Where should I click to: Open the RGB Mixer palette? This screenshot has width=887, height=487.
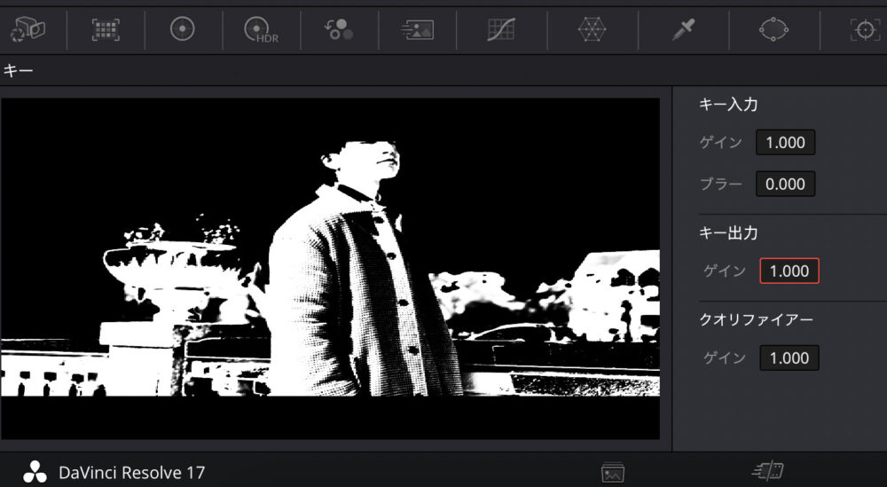[x=339, y=30]
